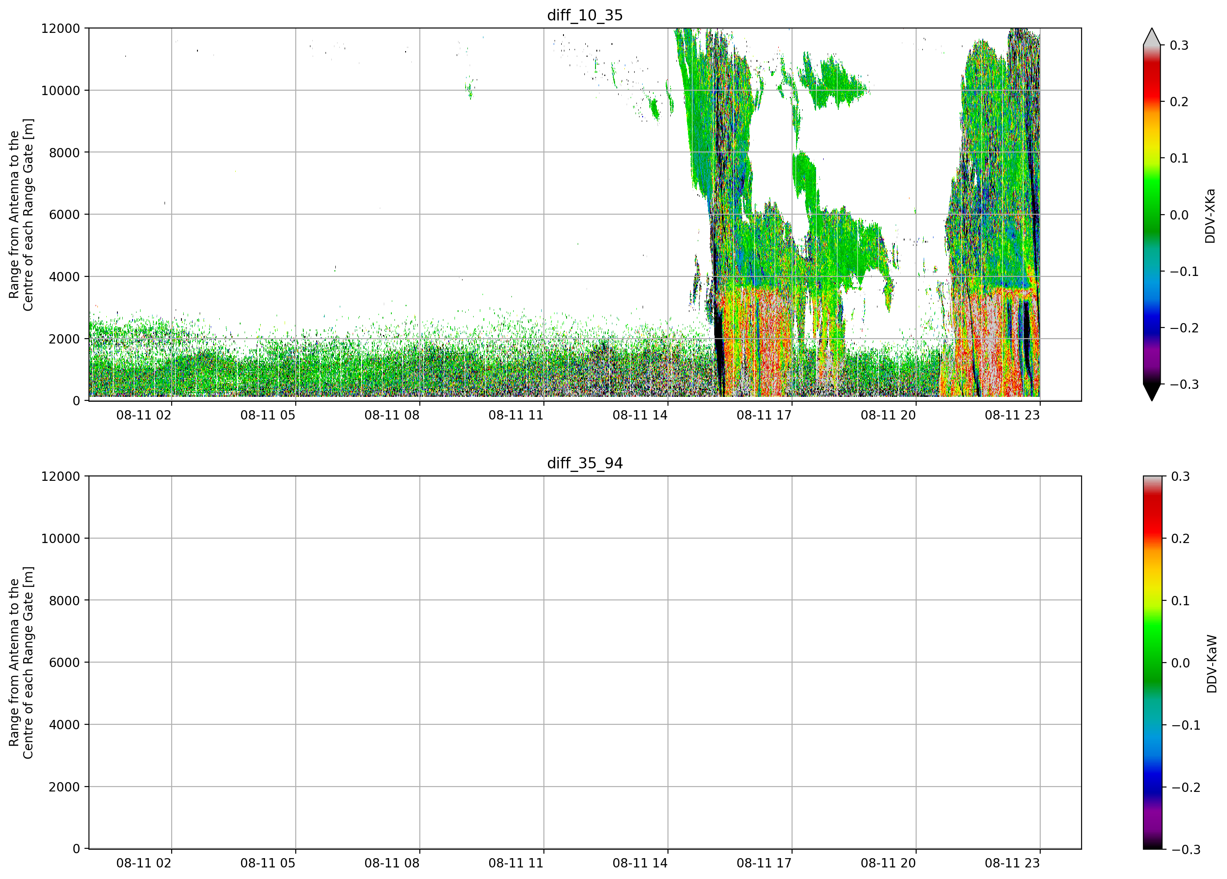The width and height of the screenshot is (1227, 879).
Task: Click the −0.1 tick on the DDV-KaW colorbar
Action: pyautogui.click(x=1185, y=725)
